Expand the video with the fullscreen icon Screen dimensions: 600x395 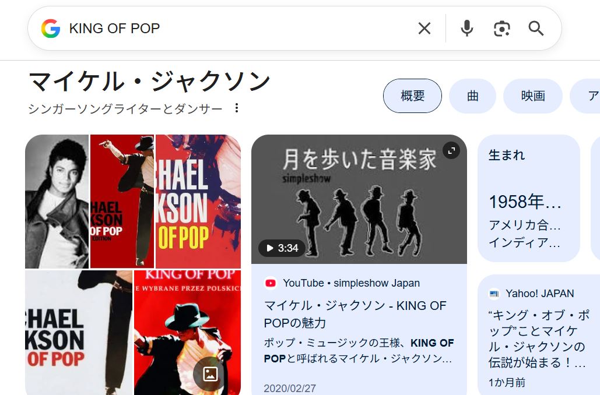(x=451, y=151)
